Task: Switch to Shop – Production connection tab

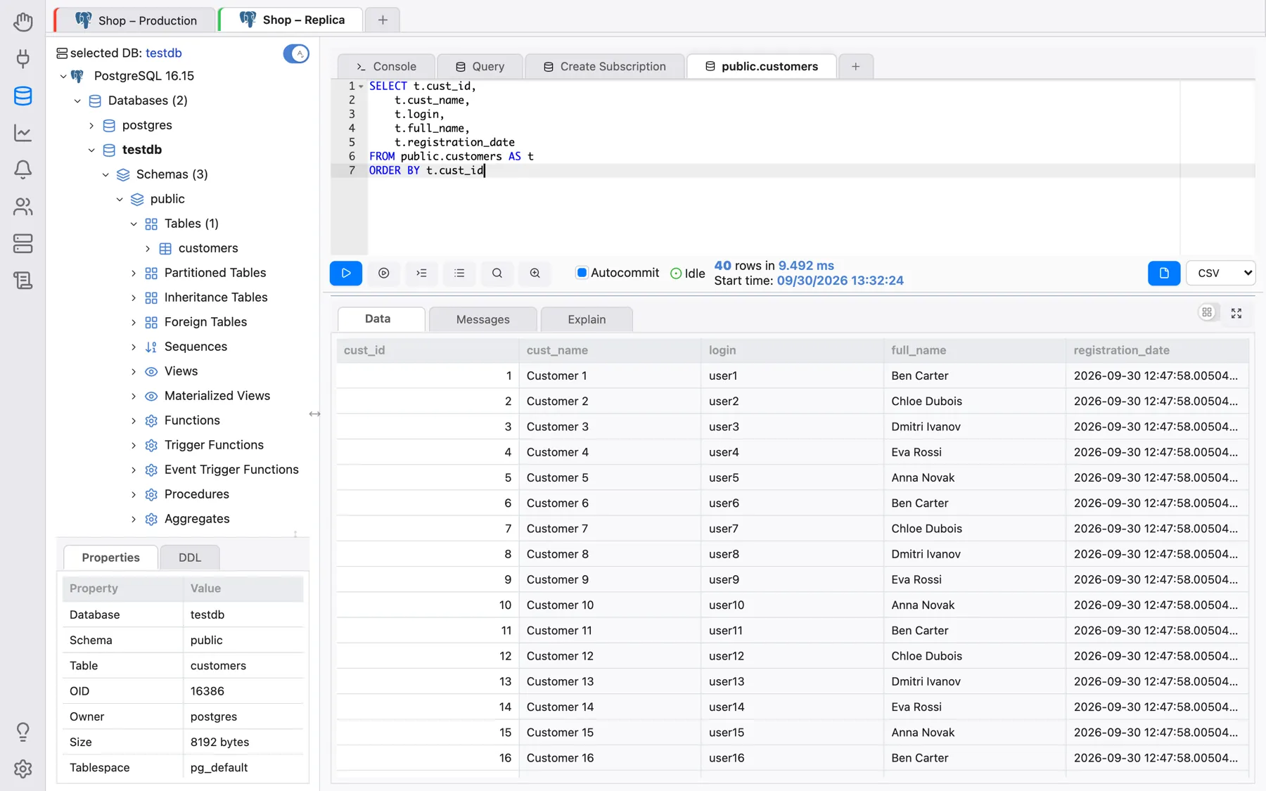Action: point(136,20)
